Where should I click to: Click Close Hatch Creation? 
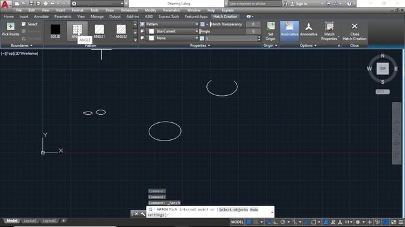(x=354, y=31)
